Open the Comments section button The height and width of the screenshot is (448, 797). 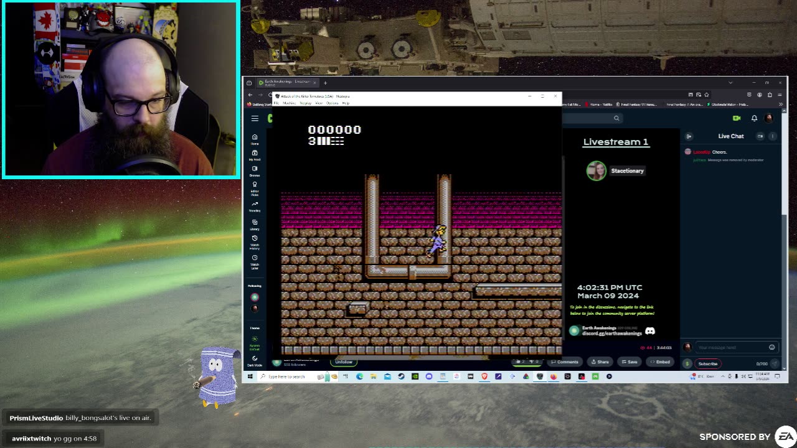564,362
